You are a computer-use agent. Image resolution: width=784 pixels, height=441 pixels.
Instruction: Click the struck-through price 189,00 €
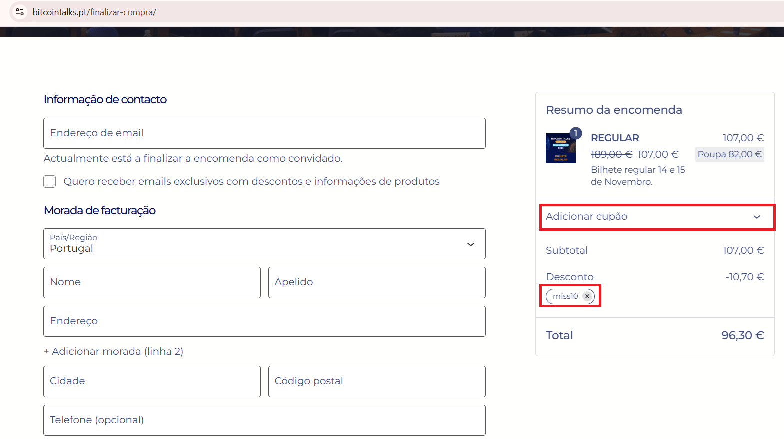[x=611, y=154]
